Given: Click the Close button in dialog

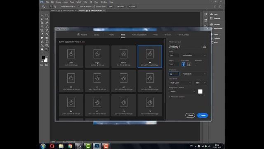Looking at the screenshot, I should click(x=190, y=115).
